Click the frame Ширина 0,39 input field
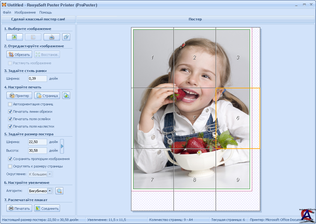The height and width of the screenshot is (224, 316). 37,78
